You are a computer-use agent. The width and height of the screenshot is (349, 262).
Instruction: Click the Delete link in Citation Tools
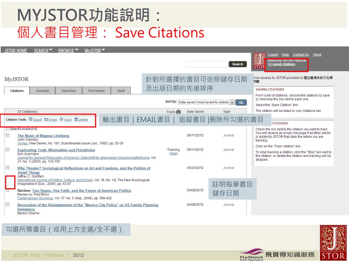tap(83, 120)
